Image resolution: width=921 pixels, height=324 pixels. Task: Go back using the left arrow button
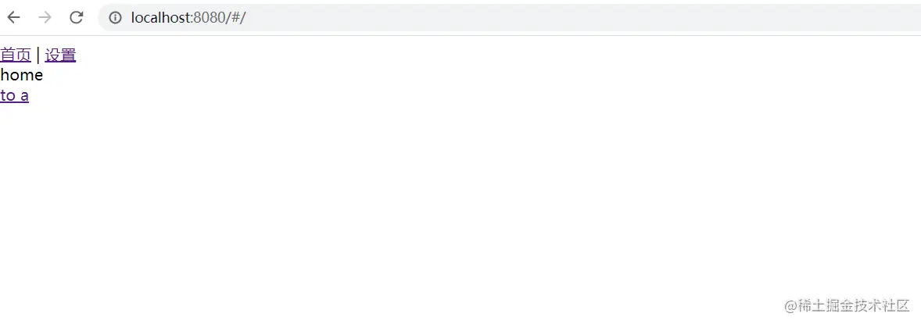(13, 18)
